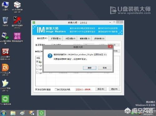This screenshot has height=116, width=156.
Task: Confirm the restore dialog with 确定
Action: [89, 68]
